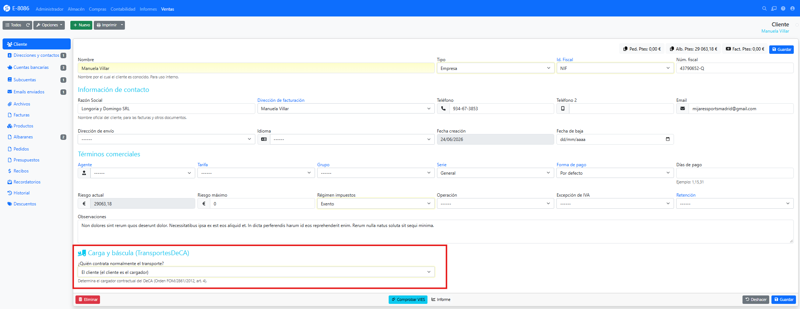Image resolution: width=800 pixels, height=309 pixels.
Task: Click the Deshacer button
Action: pyautogui.click(x=756, y=299)
